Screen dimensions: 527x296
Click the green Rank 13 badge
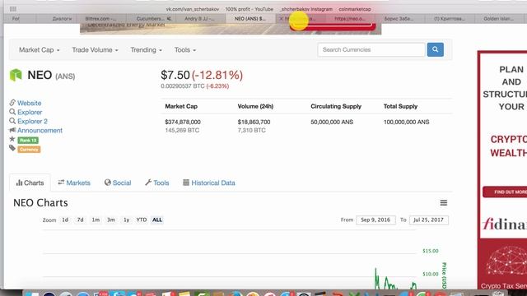[x=28, y=141]
